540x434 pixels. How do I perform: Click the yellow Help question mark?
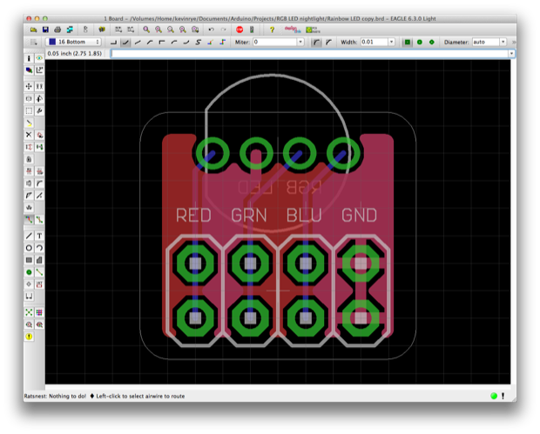click(272, 30)
